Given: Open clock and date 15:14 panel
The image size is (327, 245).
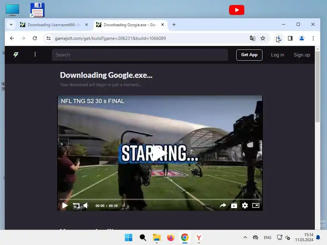Looking at the screenshot, I should (304, 237).
